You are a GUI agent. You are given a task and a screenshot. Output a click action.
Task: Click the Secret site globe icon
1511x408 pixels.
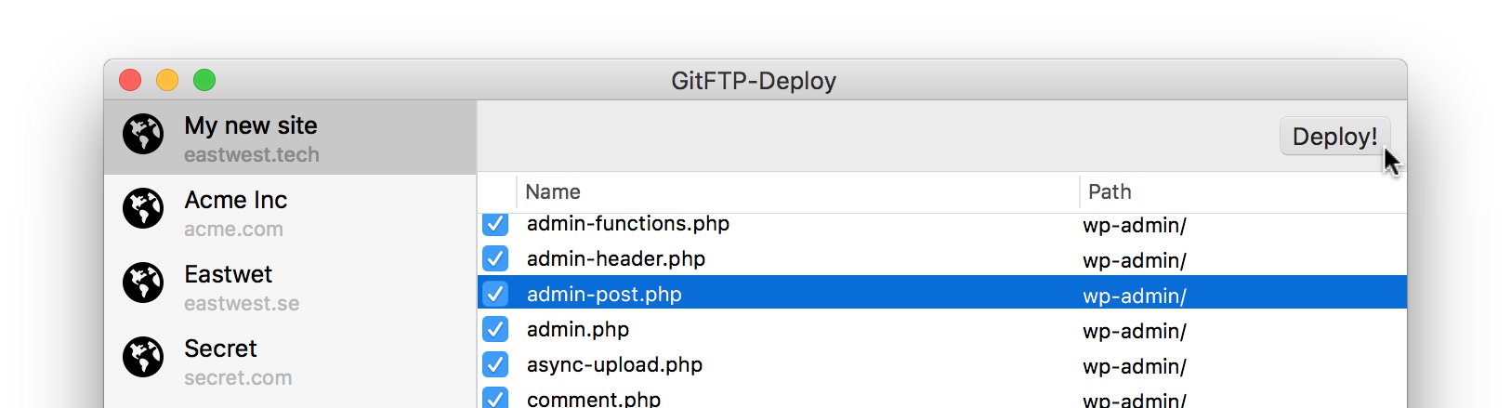point(143,357)
